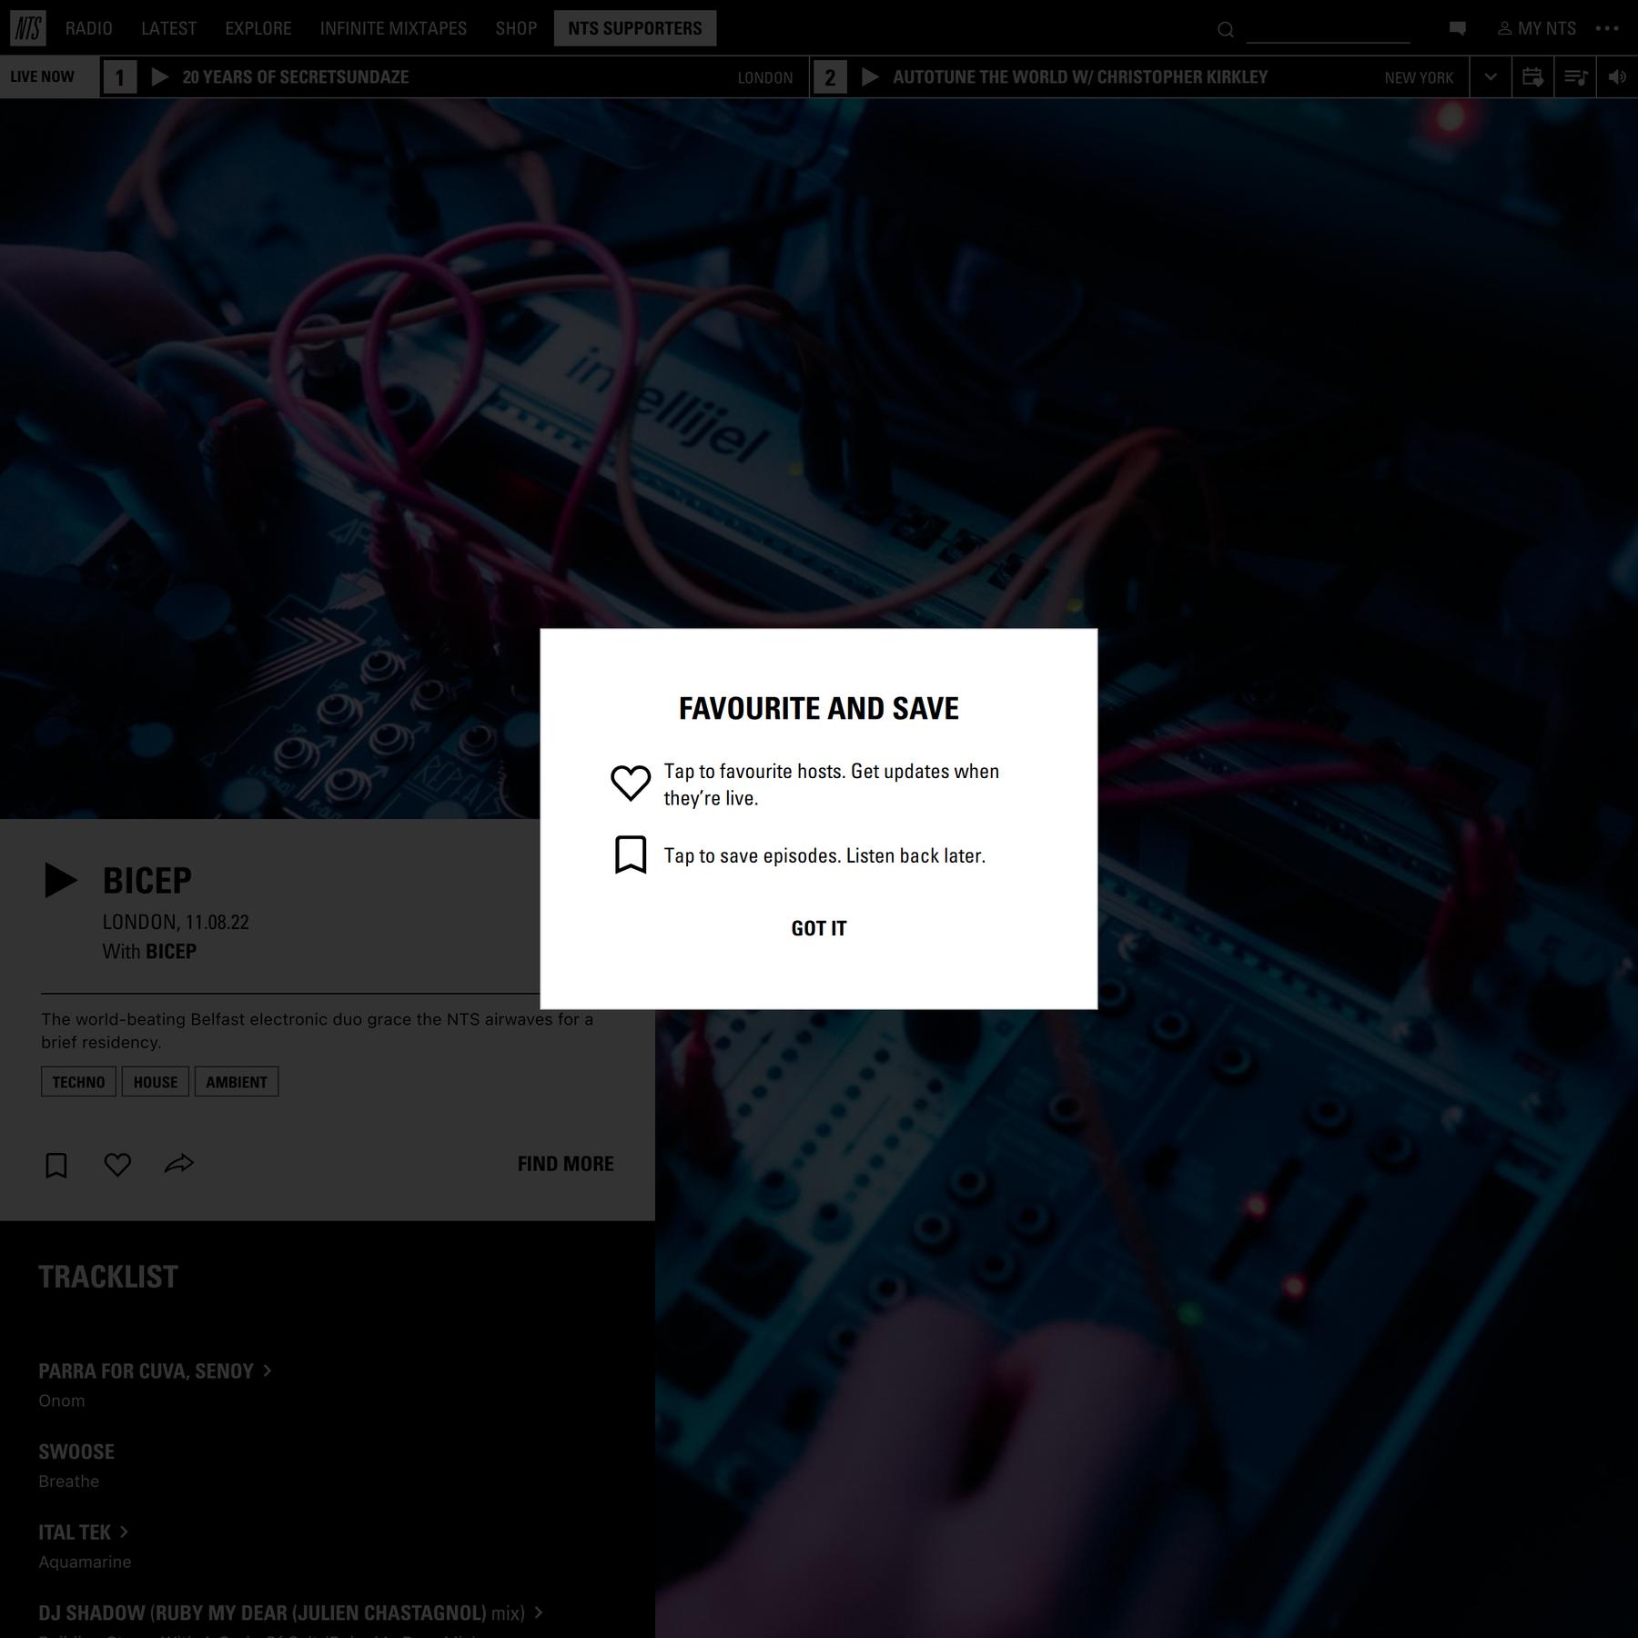Click the TRACKLIST heading
This screenshot has height=1638, width=1638.
(108, 1277)
